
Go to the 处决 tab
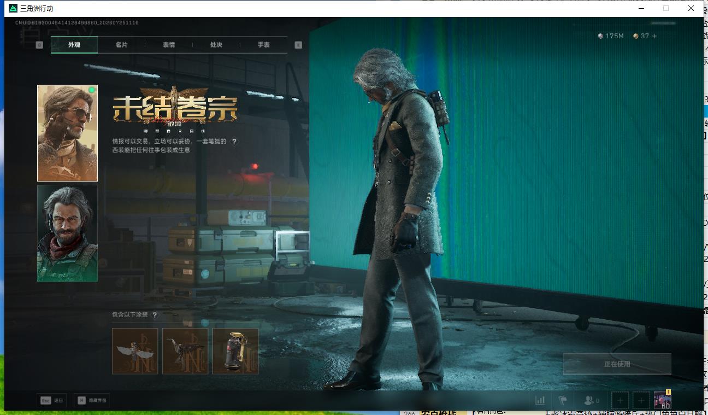216,45
